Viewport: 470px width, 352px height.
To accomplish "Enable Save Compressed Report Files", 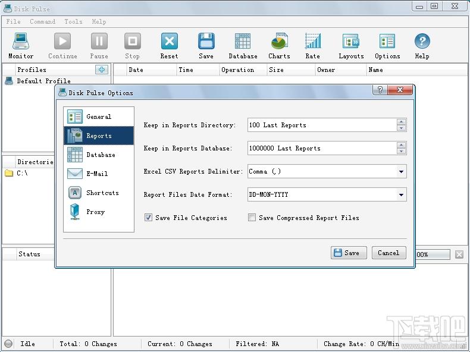I will (x=252, y=218).
